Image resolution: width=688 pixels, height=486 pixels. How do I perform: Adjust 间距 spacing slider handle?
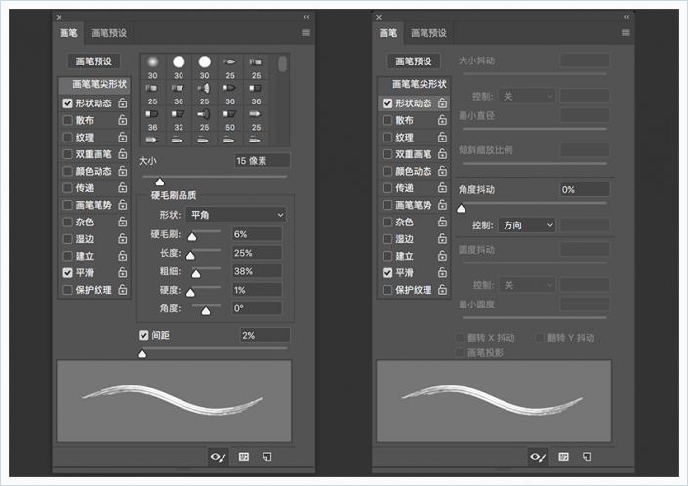click(142, 353)
